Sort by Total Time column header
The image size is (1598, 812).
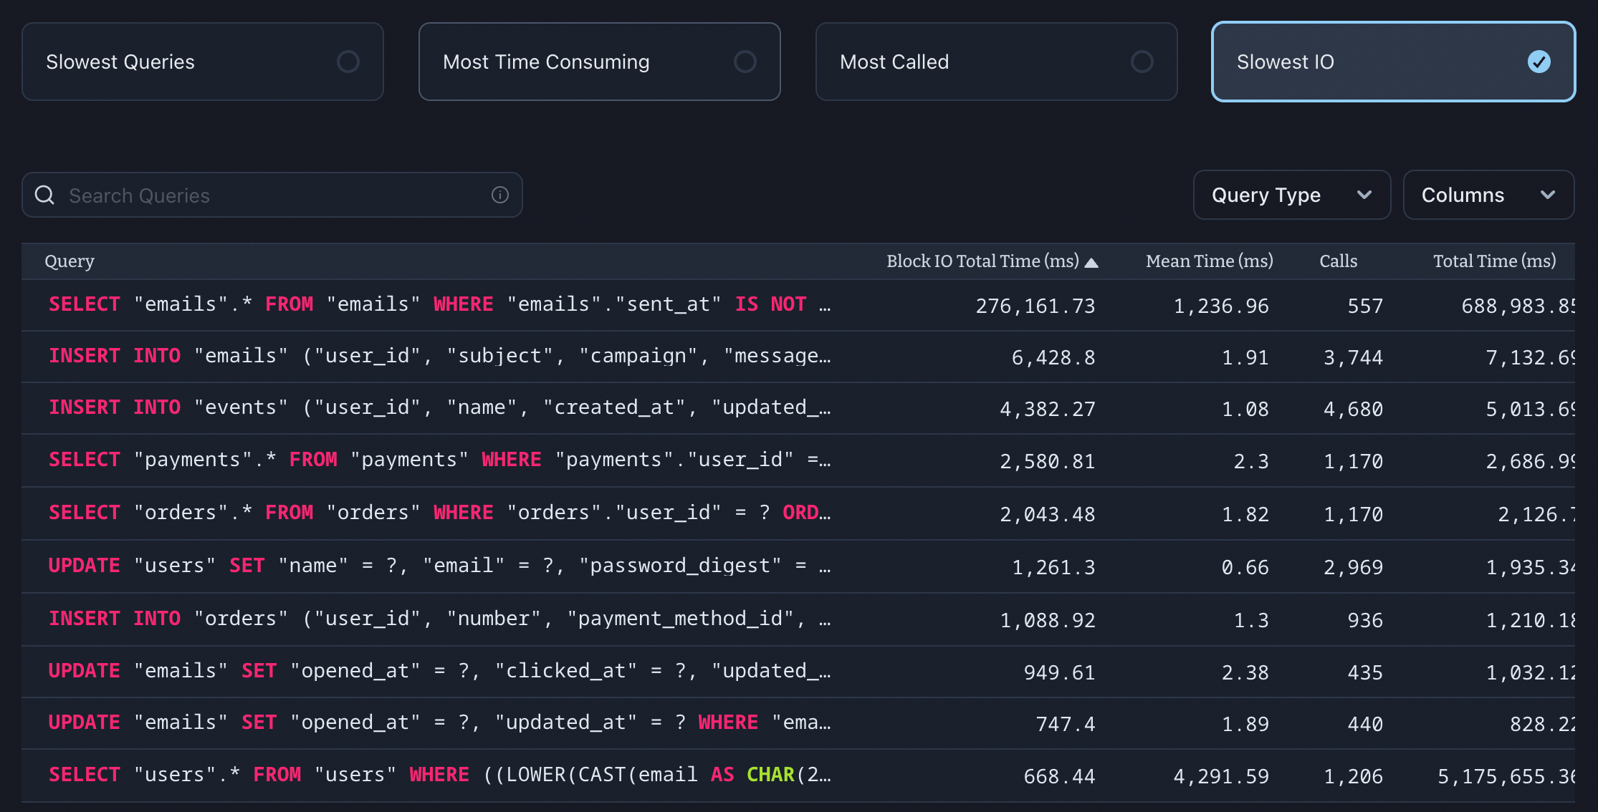[1495, 261]
